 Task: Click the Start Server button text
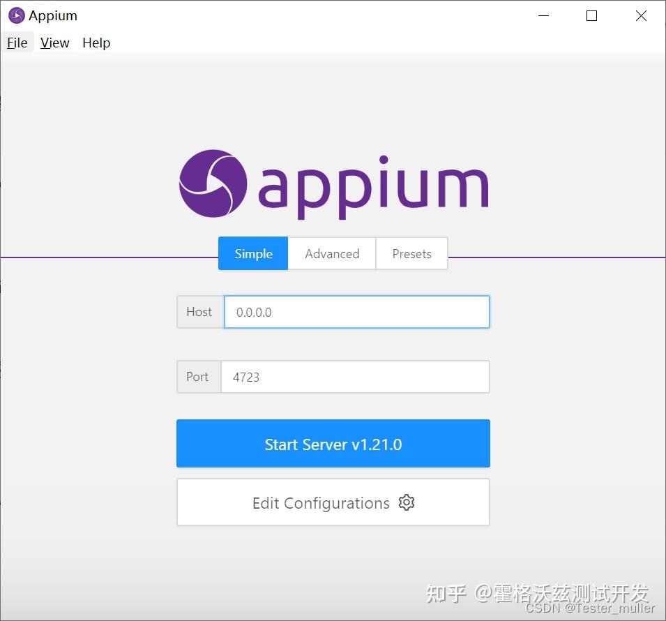[x=333, y=443]
